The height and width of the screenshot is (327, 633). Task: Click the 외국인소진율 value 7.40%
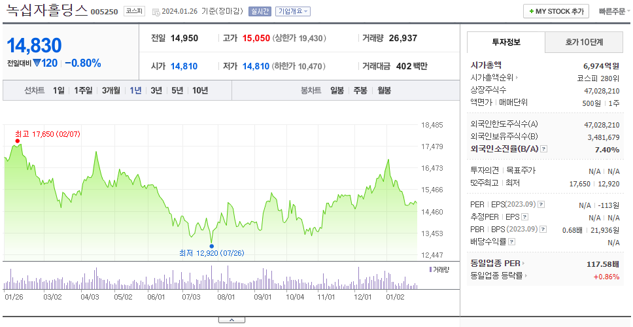[607, 150]
